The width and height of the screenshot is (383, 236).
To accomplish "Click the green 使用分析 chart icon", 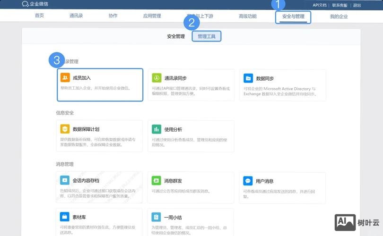I will pyautogui.click(x=157, y=129).
